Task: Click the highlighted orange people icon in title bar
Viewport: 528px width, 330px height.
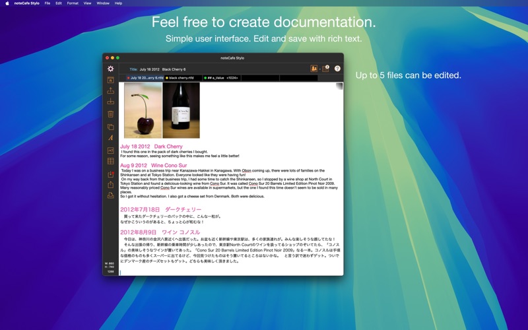Action: pyautogui.click(x=314, y=69)
